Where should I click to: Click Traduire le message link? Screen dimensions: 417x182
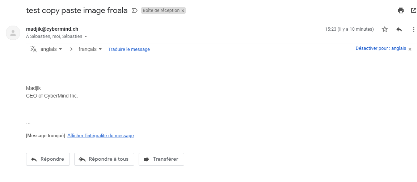129,49
